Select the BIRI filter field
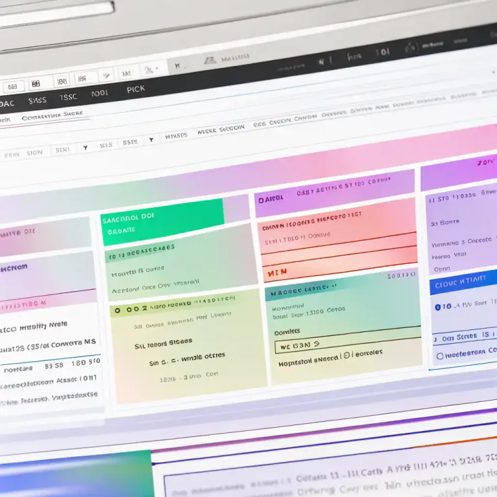497x497 pixels. pos(62,149)
